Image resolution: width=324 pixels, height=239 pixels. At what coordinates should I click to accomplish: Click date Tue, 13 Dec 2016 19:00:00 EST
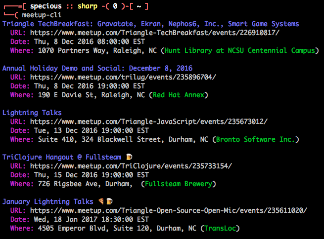click(x=92, y=130)
